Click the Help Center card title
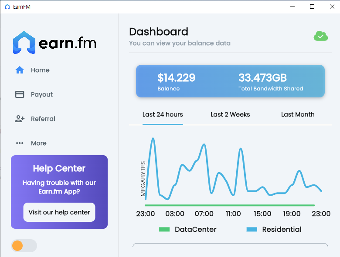 click(x=59, y=168)
